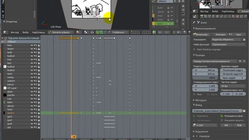Viewport: 249px width, 140px height.
Task: Click the properties editor type icon
Action: (195, 16)
